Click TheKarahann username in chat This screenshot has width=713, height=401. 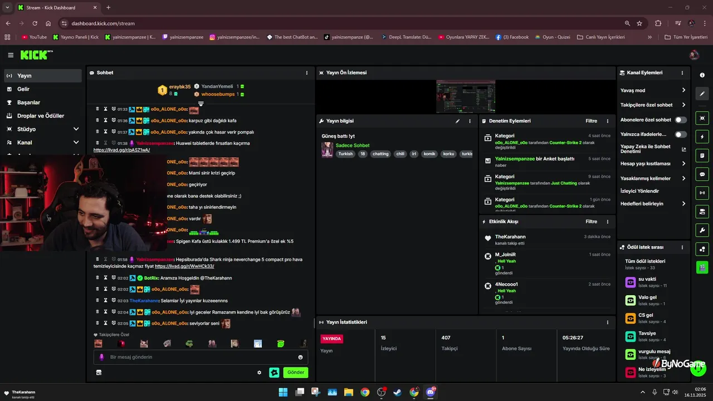(144, 301)
